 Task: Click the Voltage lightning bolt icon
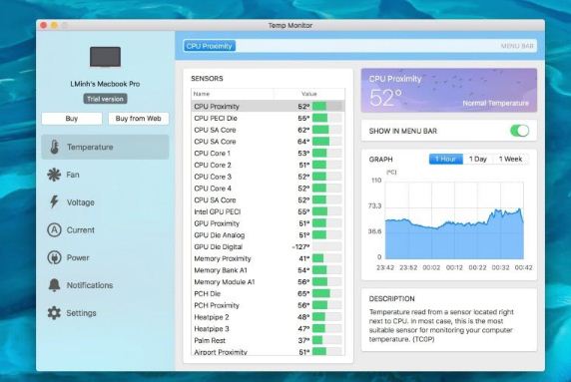click(54, 201)
